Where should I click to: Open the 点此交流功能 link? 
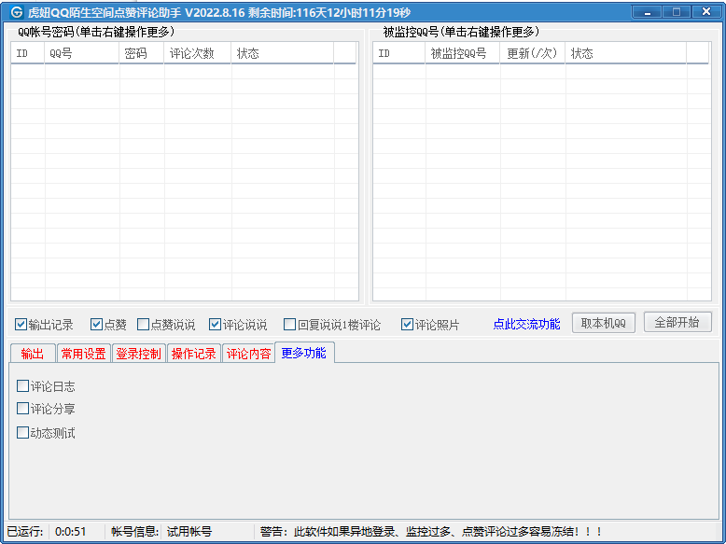(x=526, y=324)
